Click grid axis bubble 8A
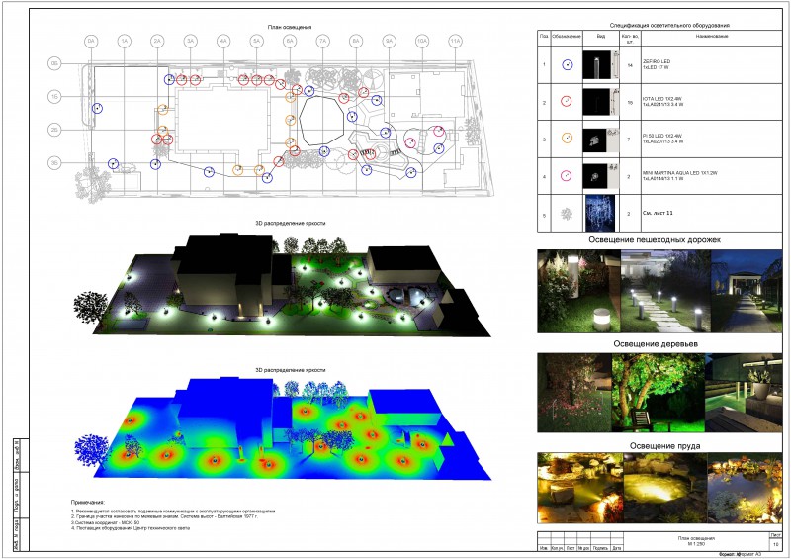This screenshot has height=559, width=791. (x=356, y=42)
